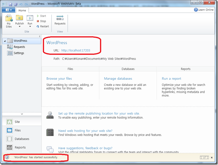Click the Databases column header
The image size is (218, 165).
[128, 69]
